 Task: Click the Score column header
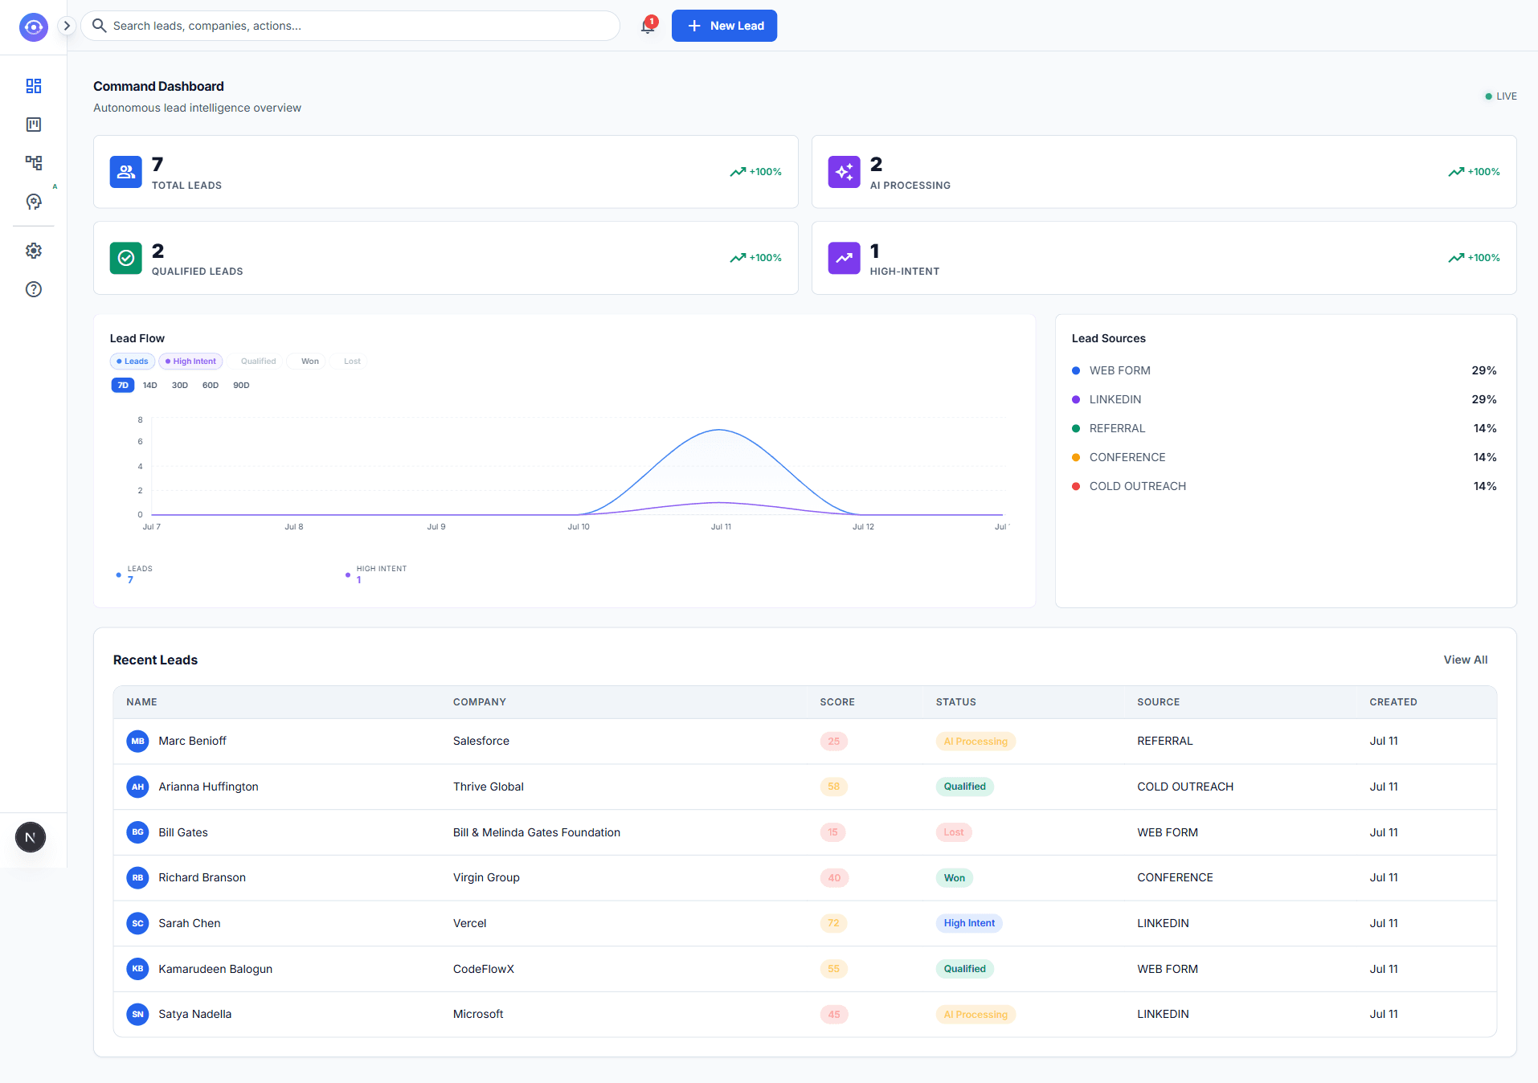click(837, 702)
